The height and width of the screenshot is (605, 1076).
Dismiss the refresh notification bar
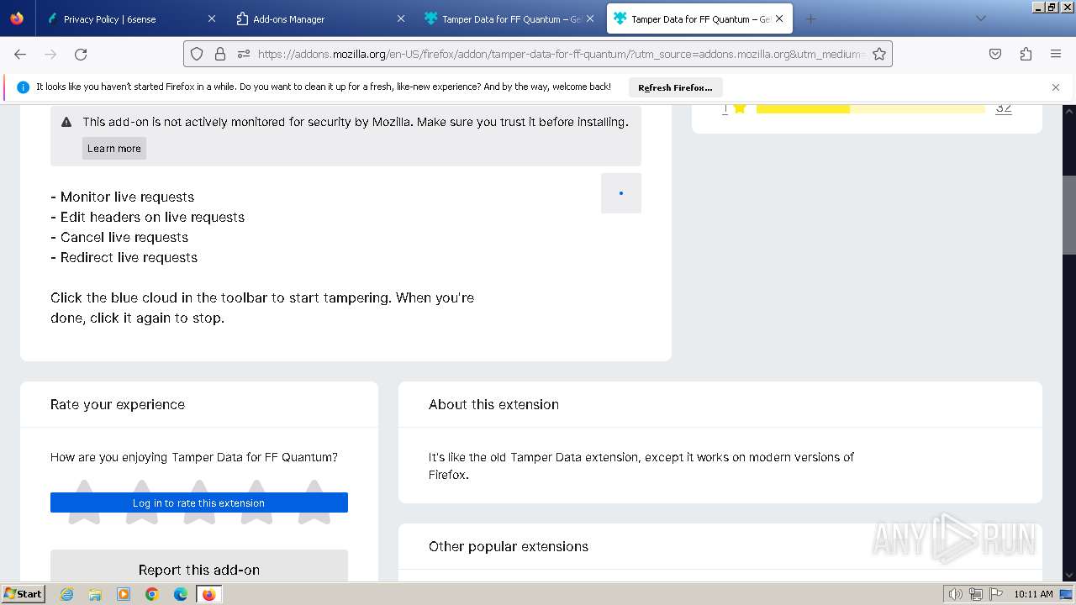(x=1056, y=87)
